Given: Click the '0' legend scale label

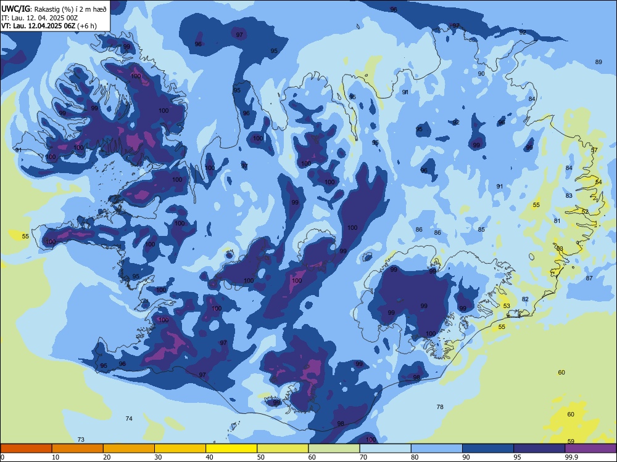Looking at the screenshot, I should pyautogui.click(x=2, y=457).
